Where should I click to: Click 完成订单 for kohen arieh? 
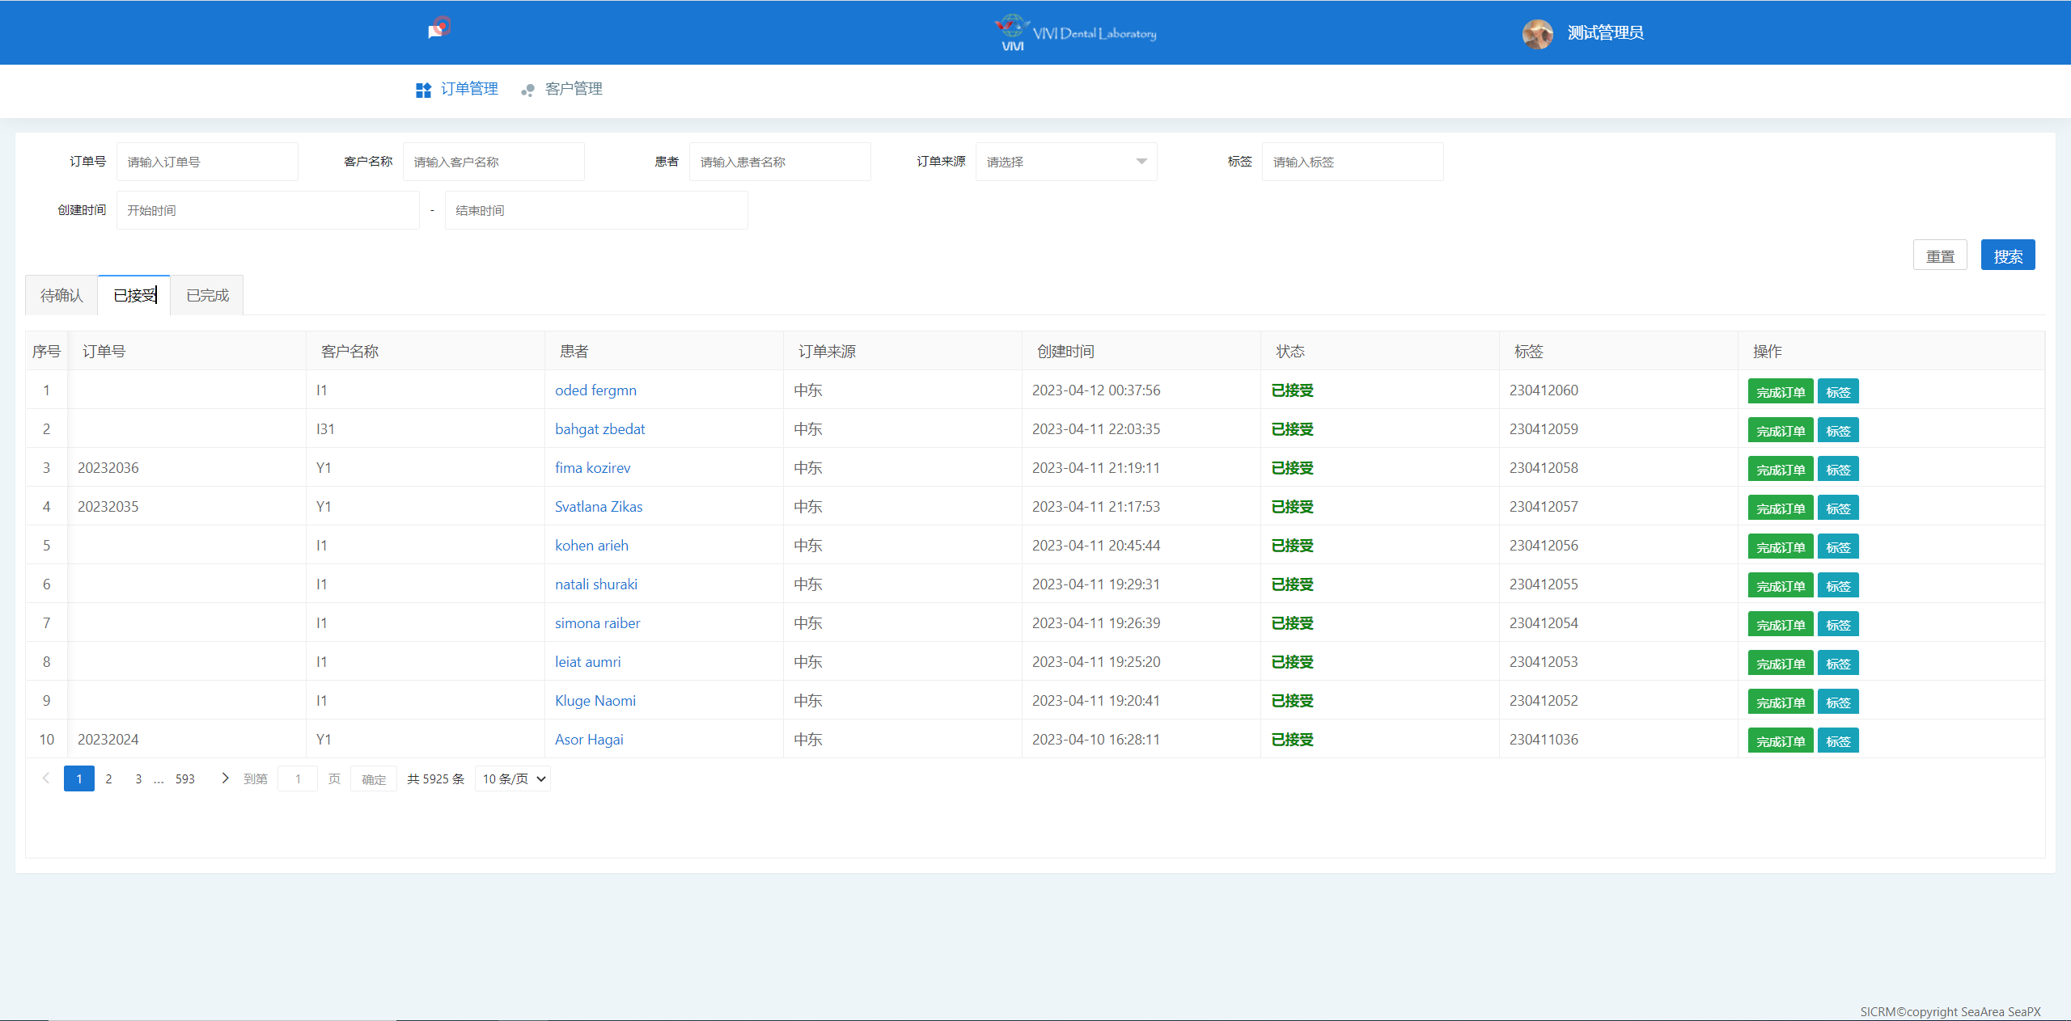tap(1781, 546)
